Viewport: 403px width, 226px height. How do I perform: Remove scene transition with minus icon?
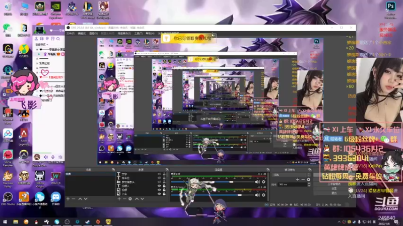tap(303, 180)
